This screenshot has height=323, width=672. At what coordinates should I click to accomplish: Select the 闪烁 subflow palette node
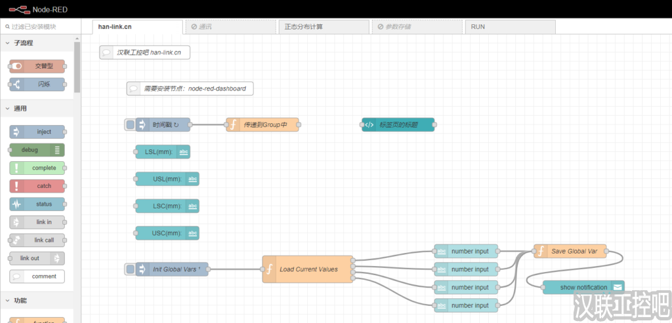point(37,85)
